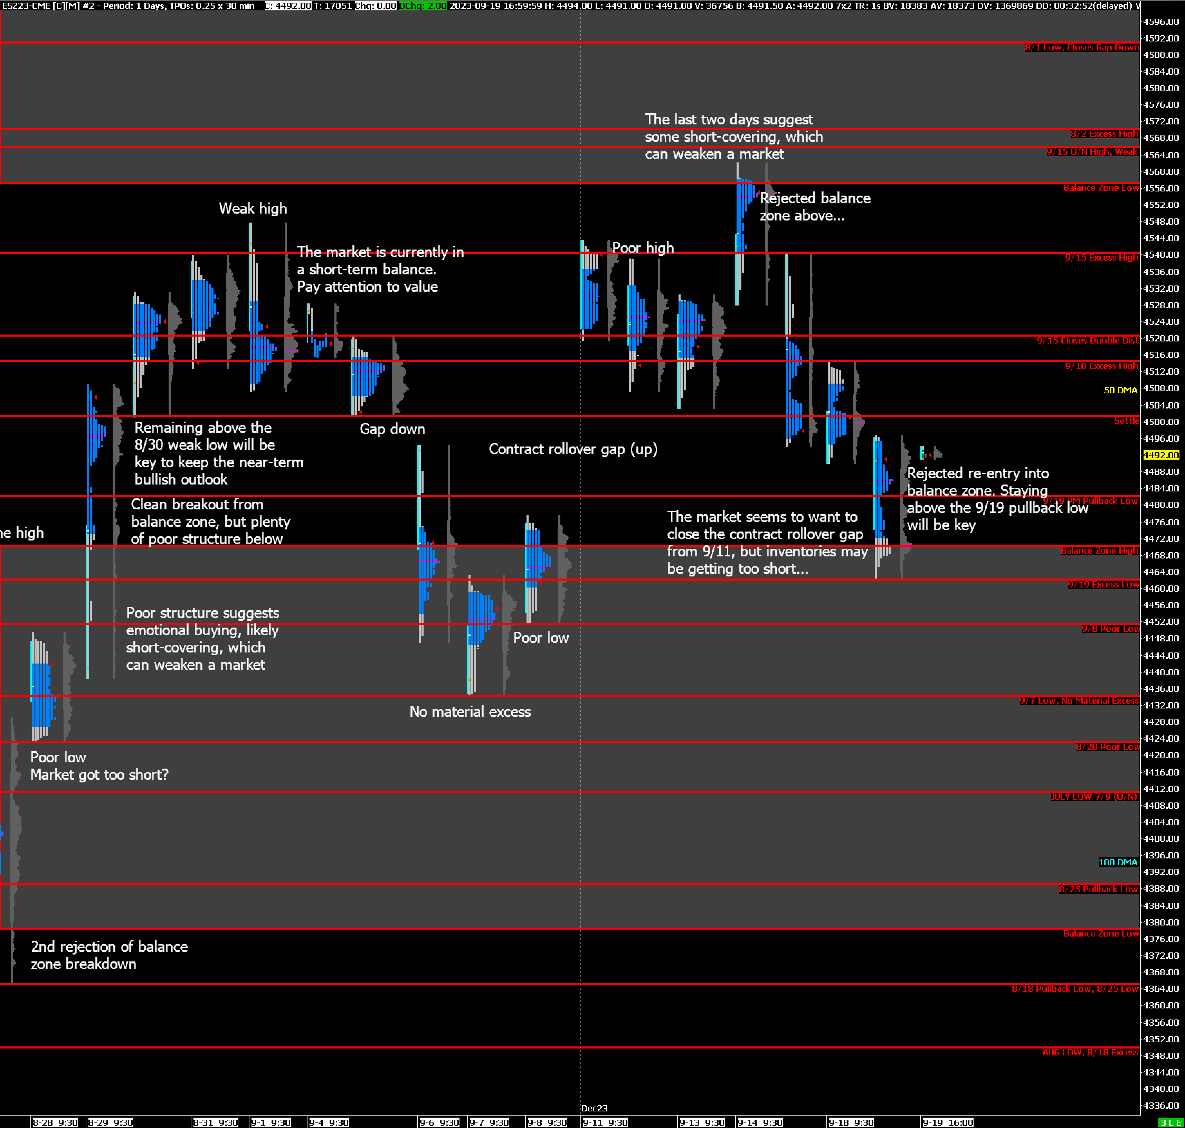
Task: Click the Chg: 0.00 header field
Action: (376, 6)
